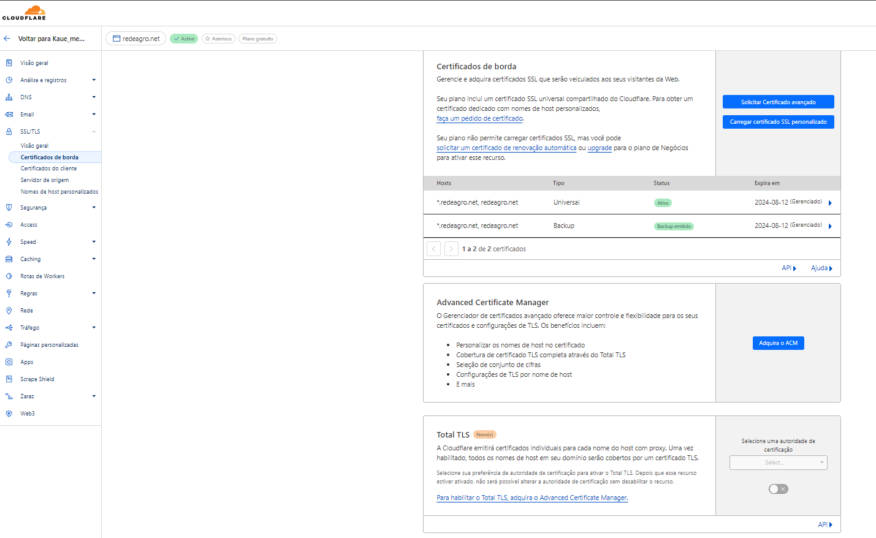Click the Cloudflare logo
Screen dimensions: 876x538
(x=24, y=12)
